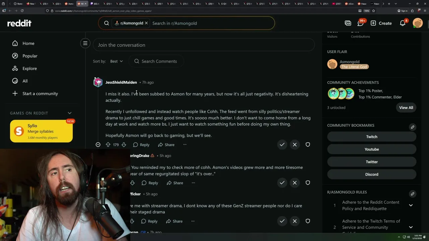Remove the r/Asmongold search filter chip
The height and width of the screenshot is (241, 429).
point(146,23)
